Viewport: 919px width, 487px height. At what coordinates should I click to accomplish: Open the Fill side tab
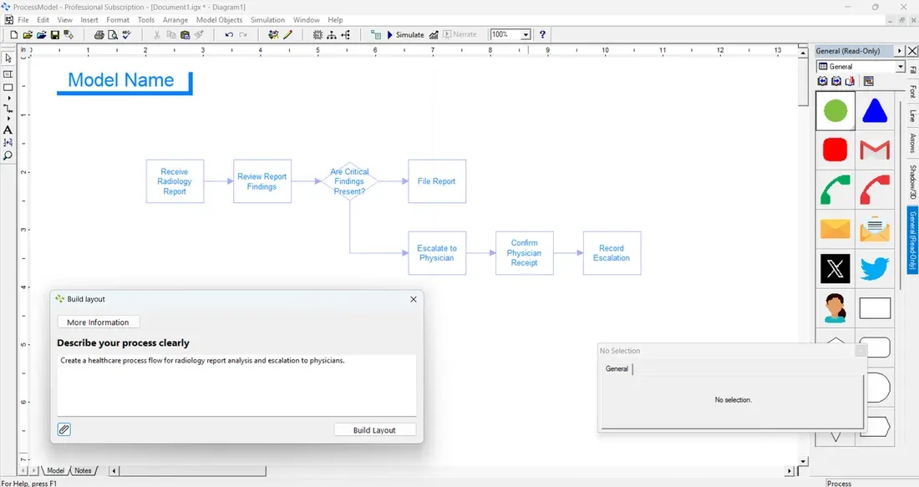(912, 69)
